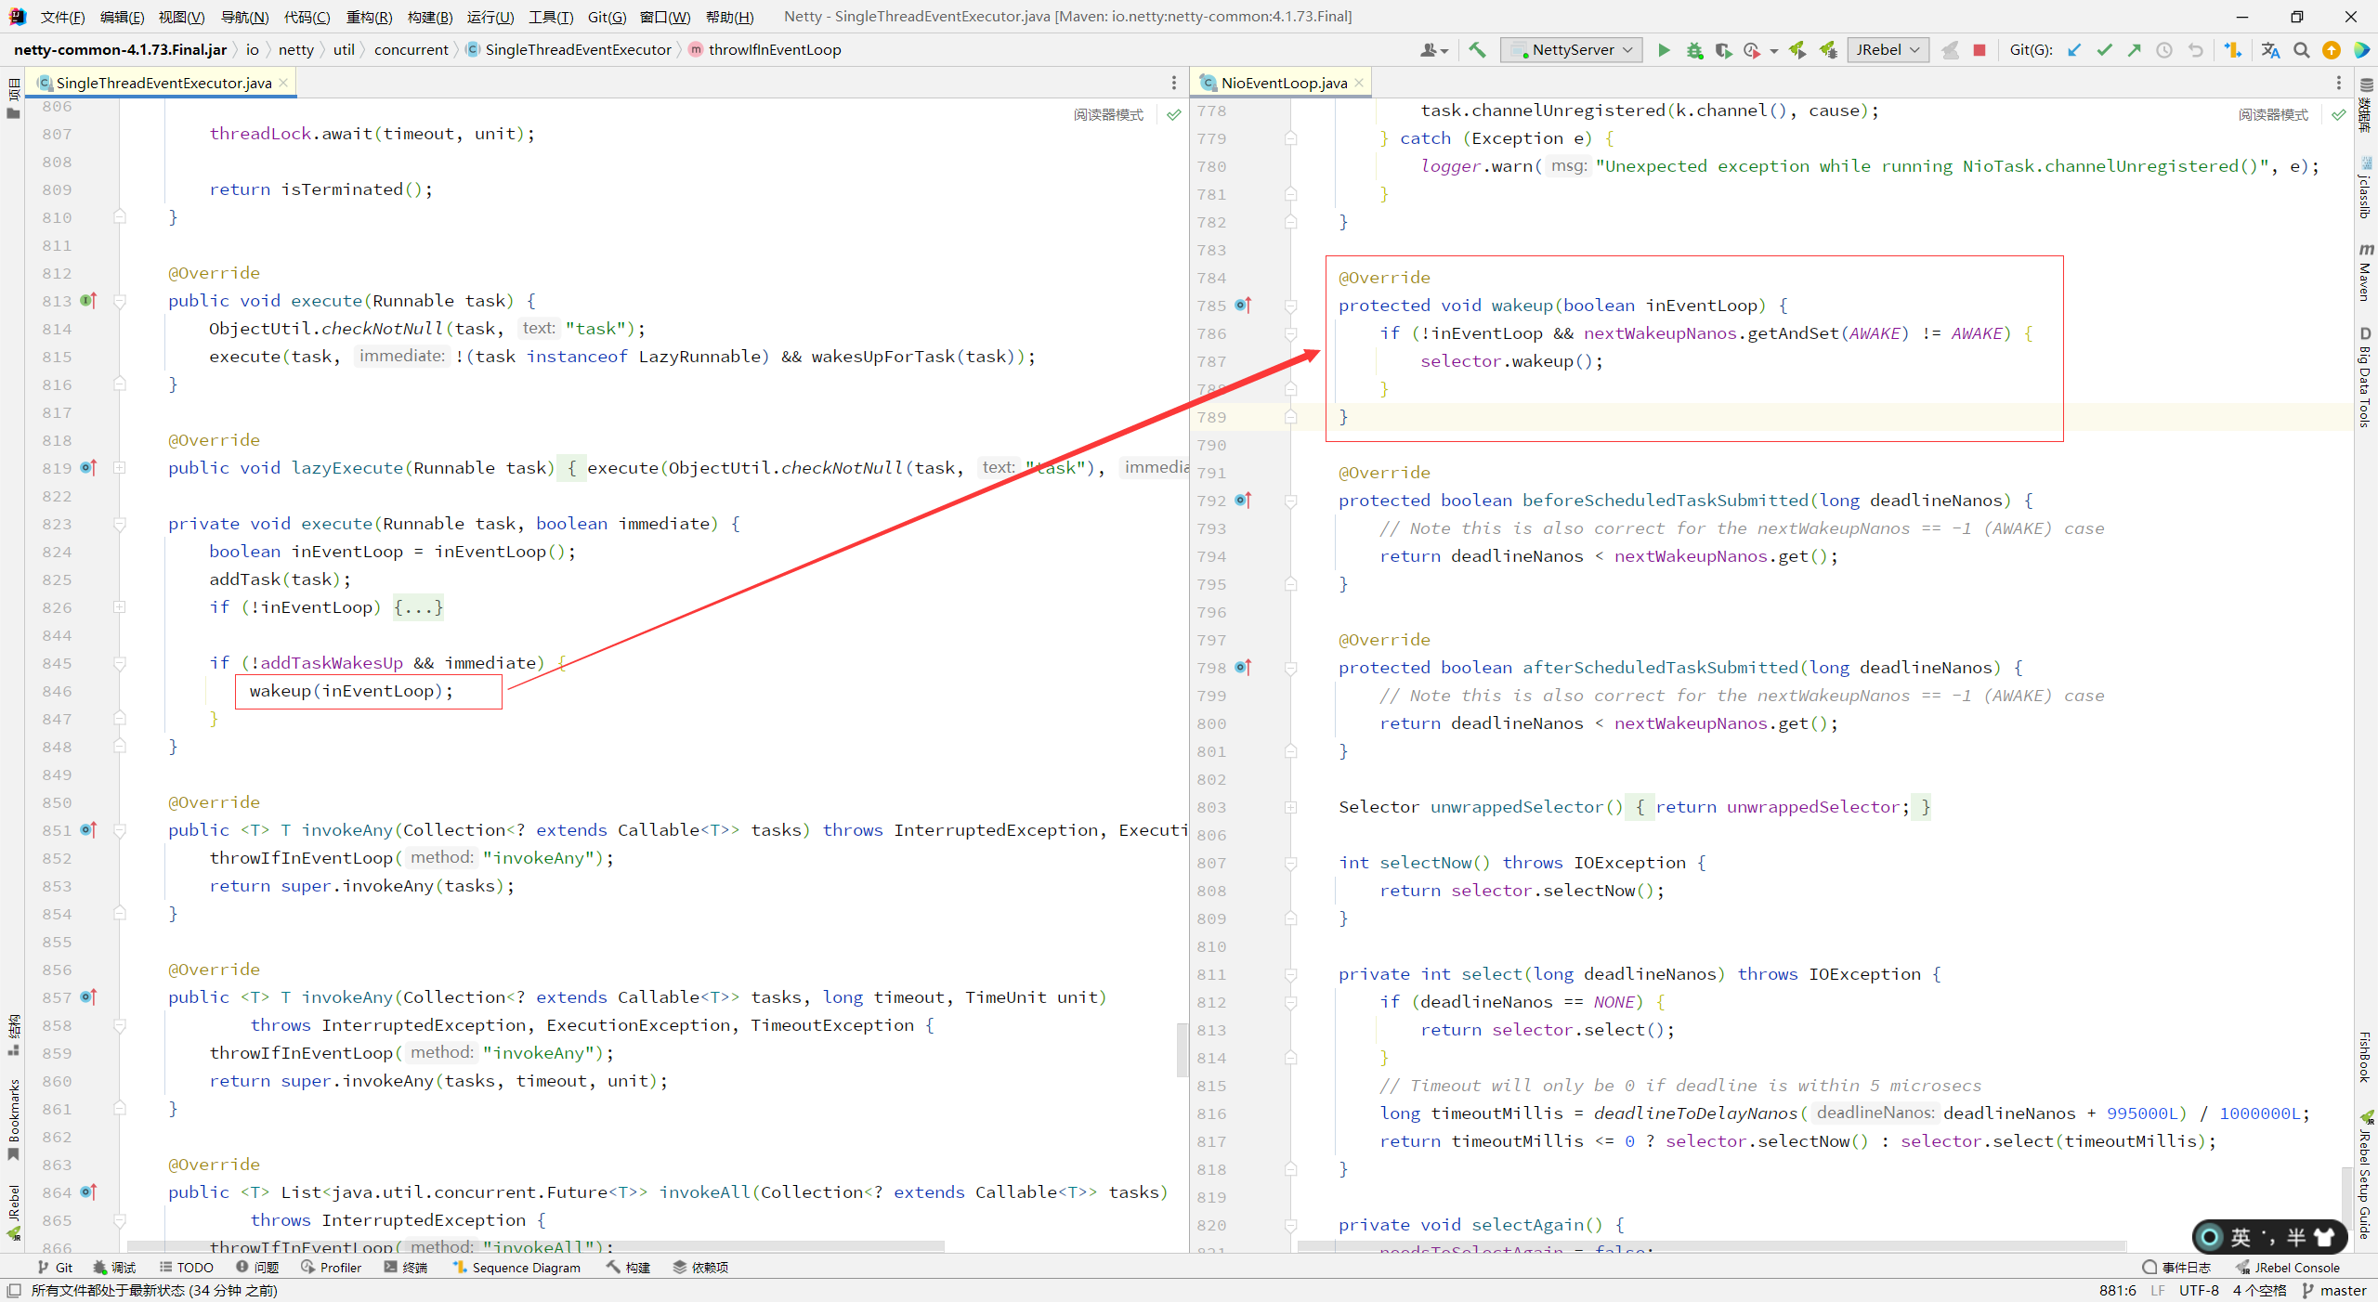Viewport: 2378px width, 1302px height.
Task: Start debugging with the bug icon
Action: [x=1694, y=50]
